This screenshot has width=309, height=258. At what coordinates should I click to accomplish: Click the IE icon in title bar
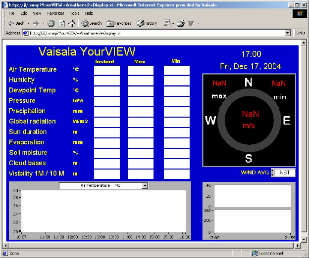point(5,5)
